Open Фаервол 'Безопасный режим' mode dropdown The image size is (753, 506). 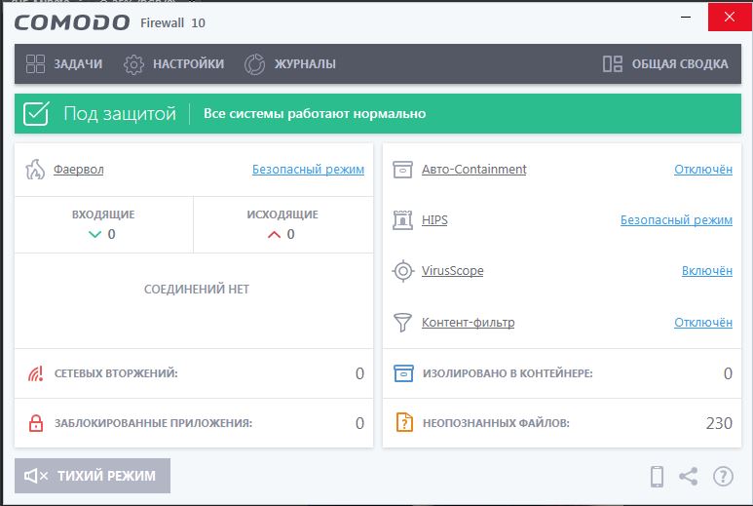[308, 170]
